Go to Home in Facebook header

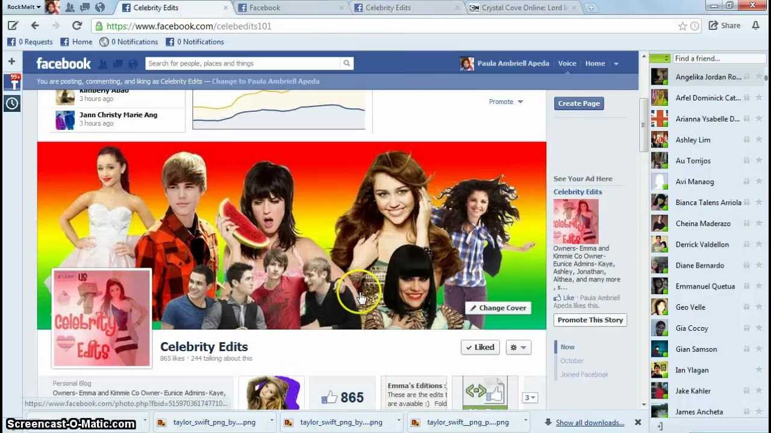pos(595,63)
